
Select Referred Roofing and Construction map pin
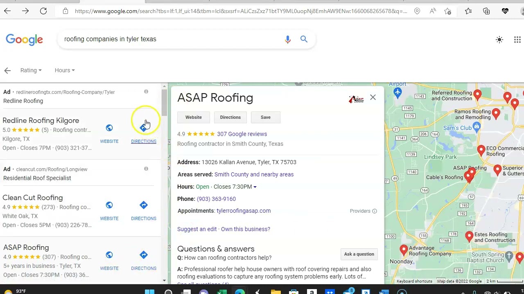[x=477, y=95]
